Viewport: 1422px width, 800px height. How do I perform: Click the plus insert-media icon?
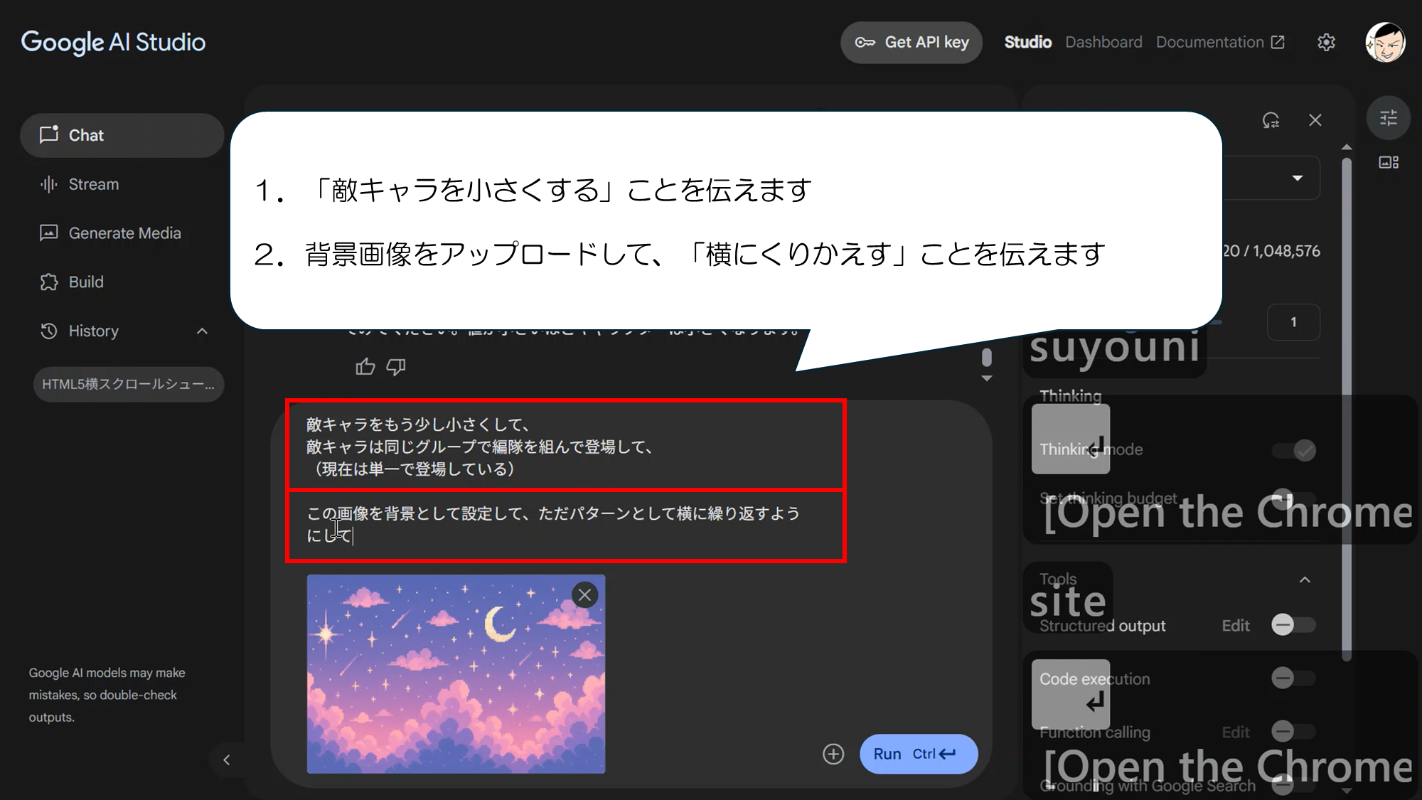click(833, 754)
